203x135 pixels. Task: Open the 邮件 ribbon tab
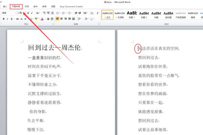[36, 6]
